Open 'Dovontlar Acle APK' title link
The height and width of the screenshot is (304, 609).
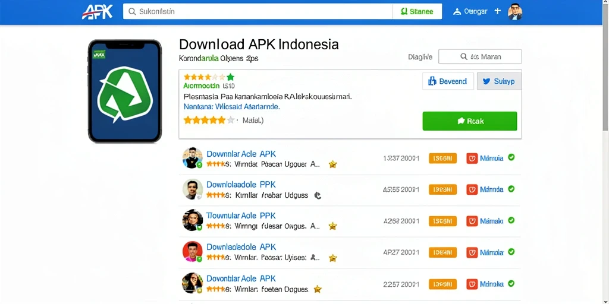pos(241,278)
